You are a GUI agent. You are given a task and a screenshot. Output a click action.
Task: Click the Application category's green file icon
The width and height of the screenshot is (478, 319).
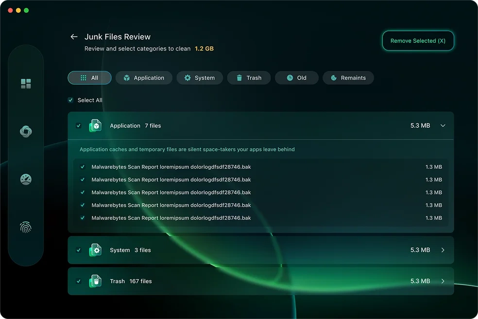pos(95,125)
